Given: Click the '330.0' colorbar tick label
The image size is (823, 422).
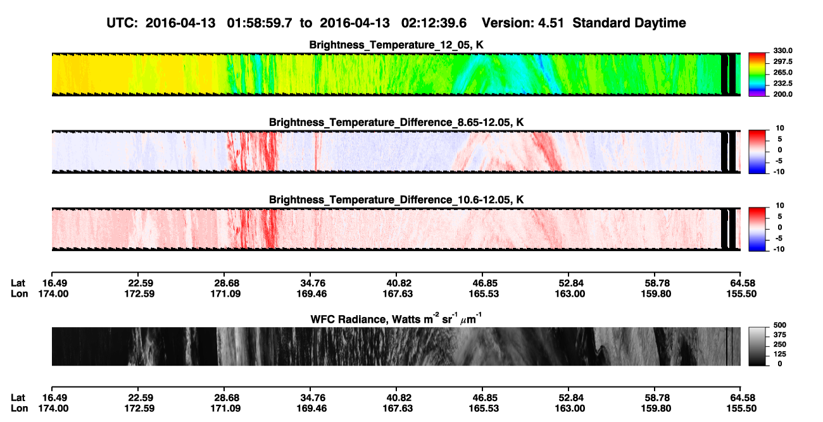Looking at the screenshot, I should coord(783,51).
